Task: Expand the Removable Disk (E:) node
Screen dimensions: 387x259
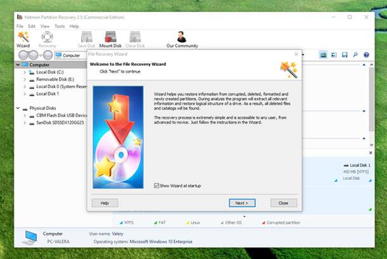Action: pos(25,79)
